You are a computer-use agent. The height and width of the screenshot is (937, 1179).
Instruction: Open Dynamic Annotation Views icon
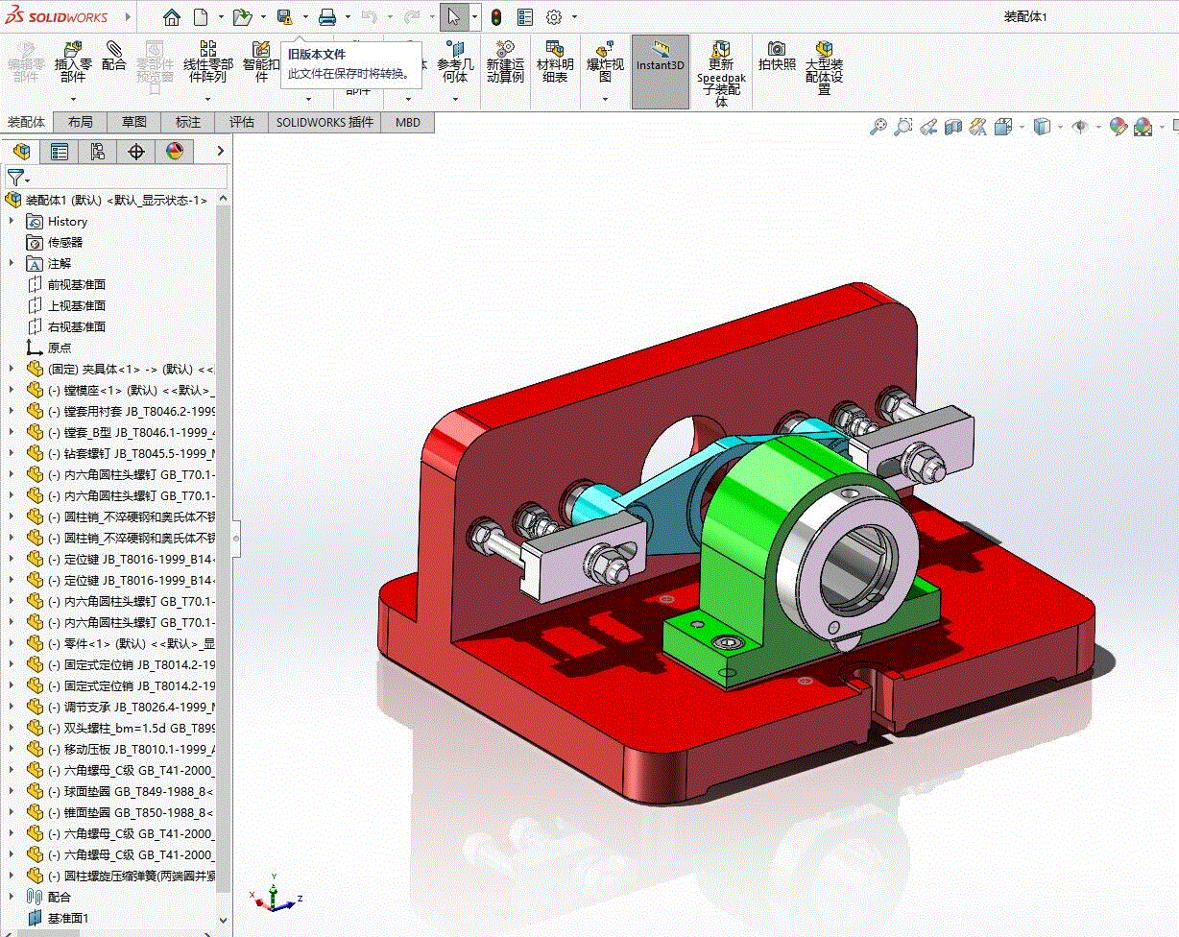click(x=977, y=127)
